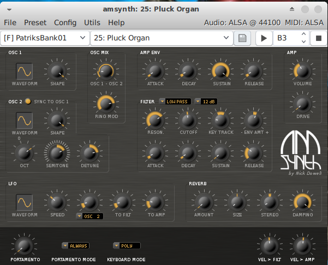Click the OSC 2 waveform icon
The width and height of the screenshot is (328, 265).
pos(24,120)
